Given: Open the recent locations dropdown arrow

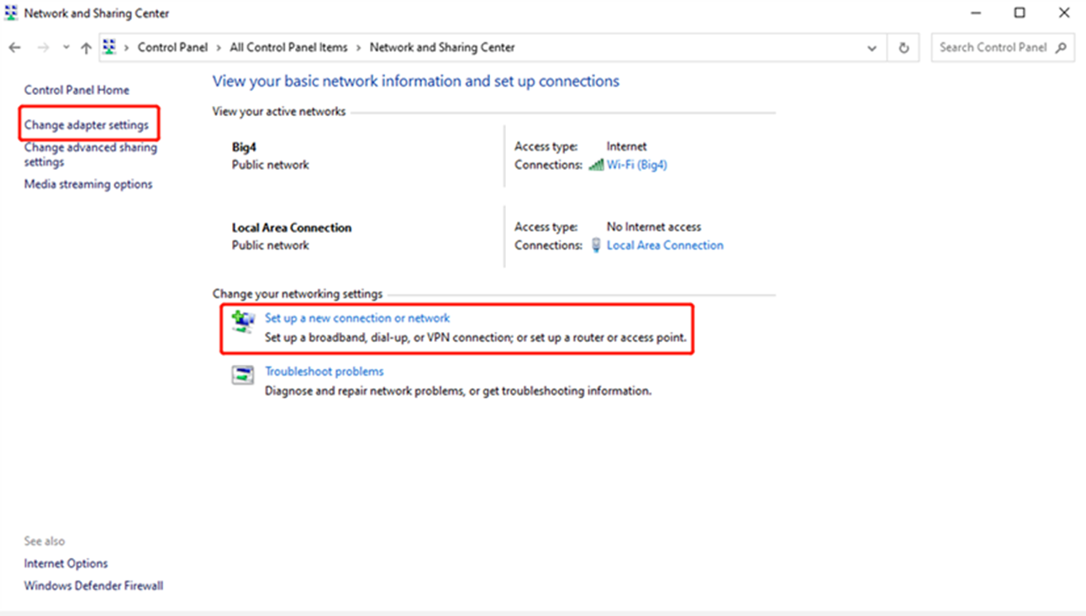Looking at the screenshot, I should 66,48.
